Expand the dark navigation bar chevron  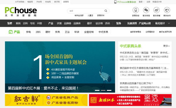point(169,23)
